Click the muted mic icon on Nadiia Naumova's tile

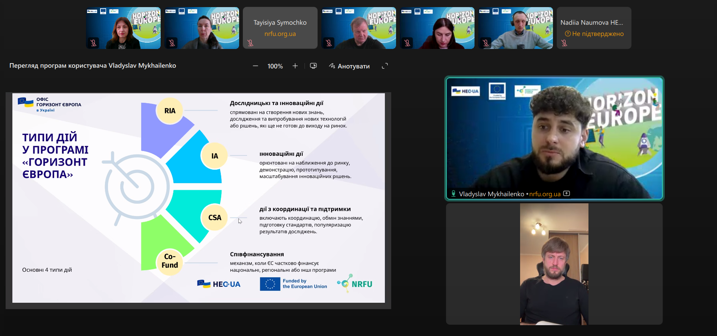click(564, 43)
